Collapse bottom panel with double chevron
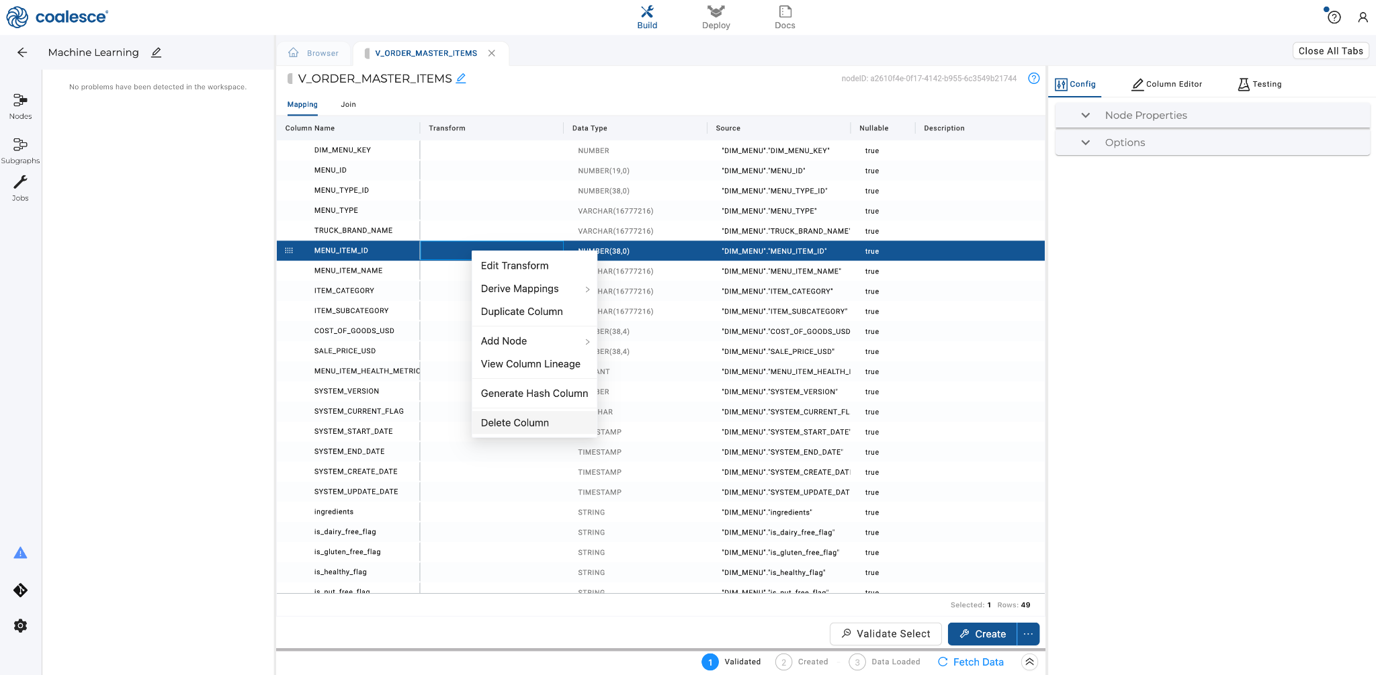Screen dimensions: 1376x675 (x=1029, y=662)
